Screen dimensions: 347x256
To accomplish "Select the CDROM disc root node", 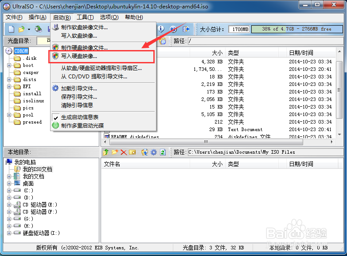I will [21, 51].
